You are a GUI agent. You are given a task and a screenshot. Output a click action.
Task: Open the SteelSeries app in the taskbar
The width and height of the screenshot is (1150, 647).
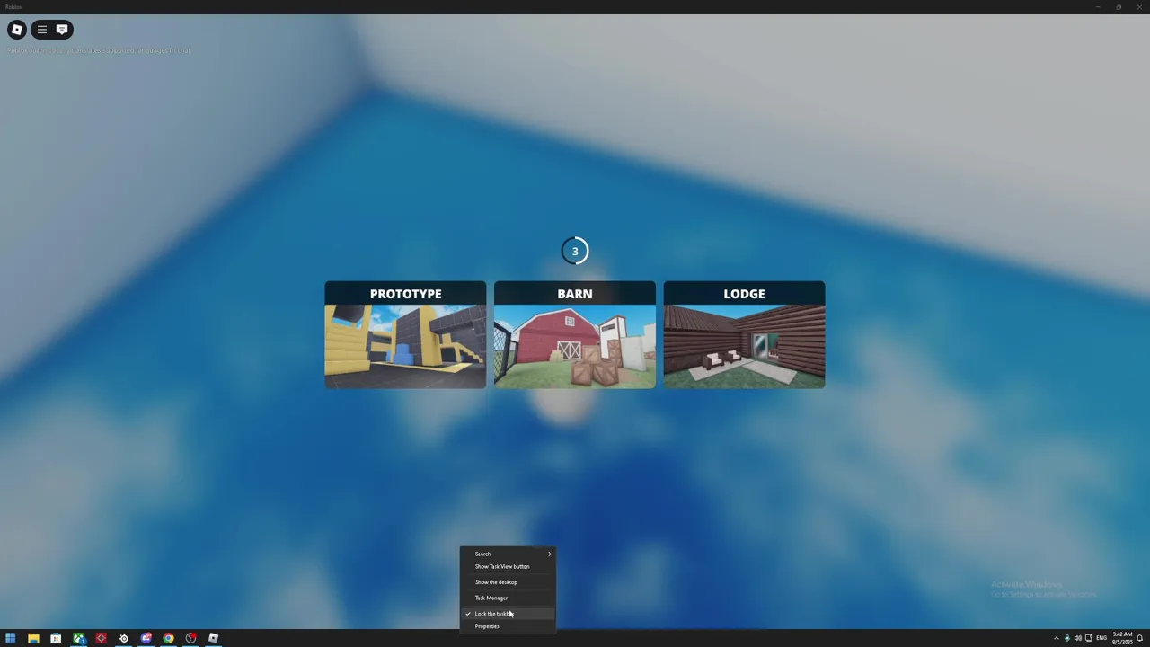pos(124,638)
